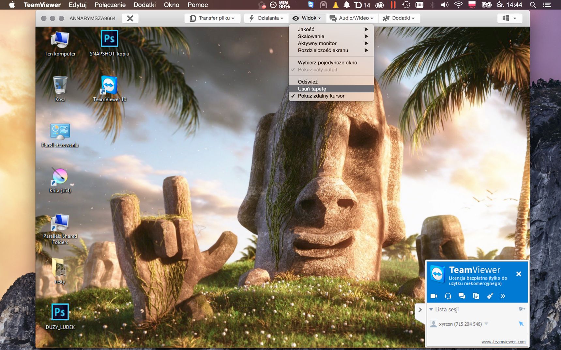Viewport: 561px width, 350px height.
Task: Open the Audio/Wideo dropdown
Action: (352, 18)
